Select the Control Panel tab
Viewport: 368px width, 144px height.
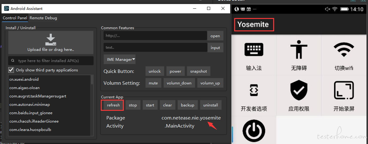(15, 18)
